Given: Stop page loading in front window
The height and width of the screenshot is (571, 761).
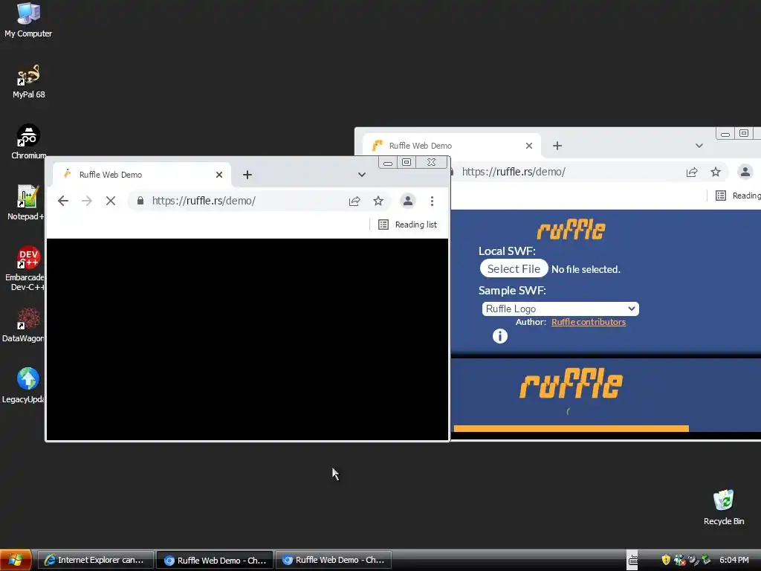Looking at the screenshot, I should (111, 201).
